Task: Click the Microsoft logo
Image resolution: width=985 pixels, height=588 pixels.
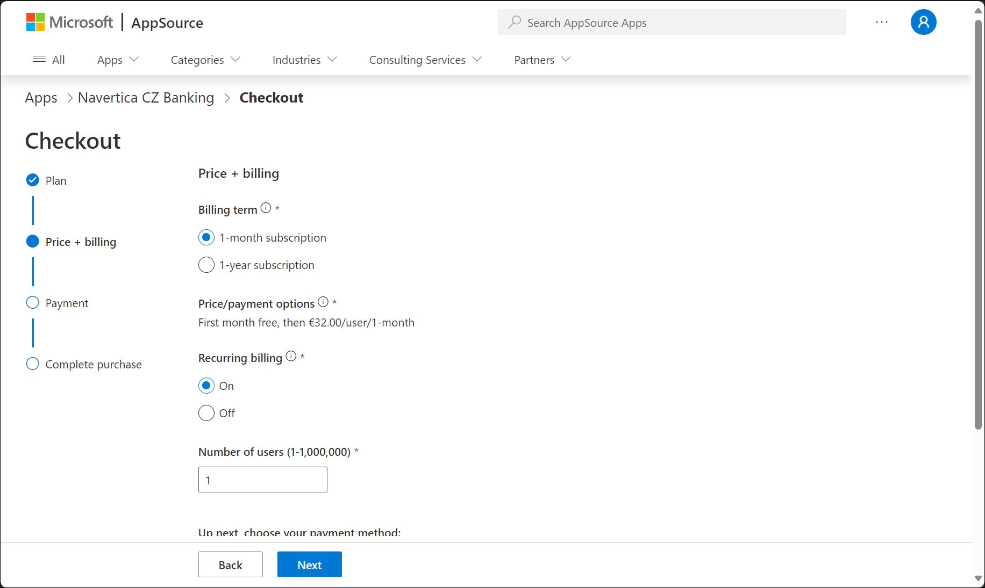Action: tap(69, 23)
